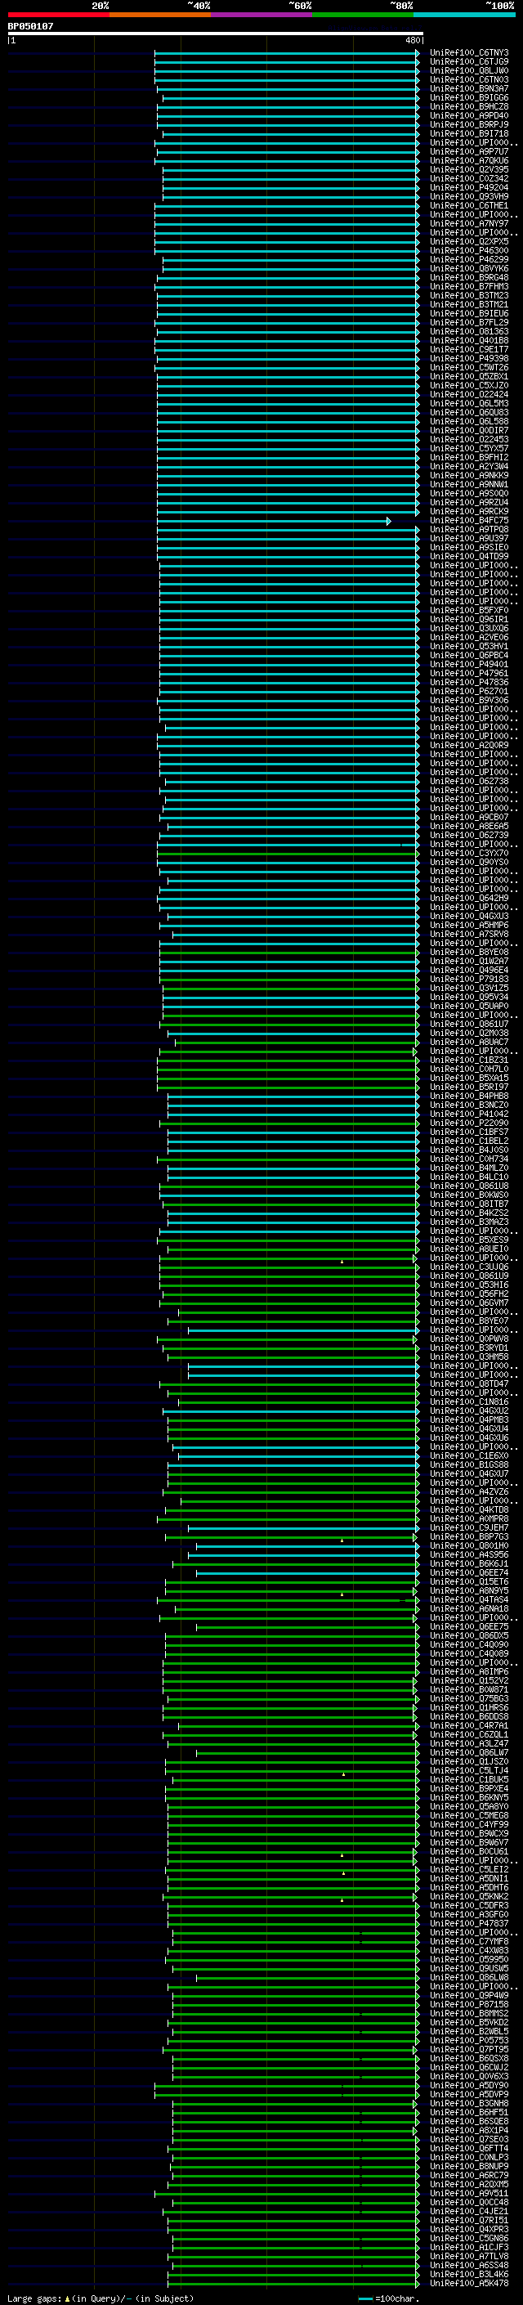Viewport: 523px width, 2305px height.
Task: Select hit label UniRef100_Q8VYK6
Action: tap(468, 268)
